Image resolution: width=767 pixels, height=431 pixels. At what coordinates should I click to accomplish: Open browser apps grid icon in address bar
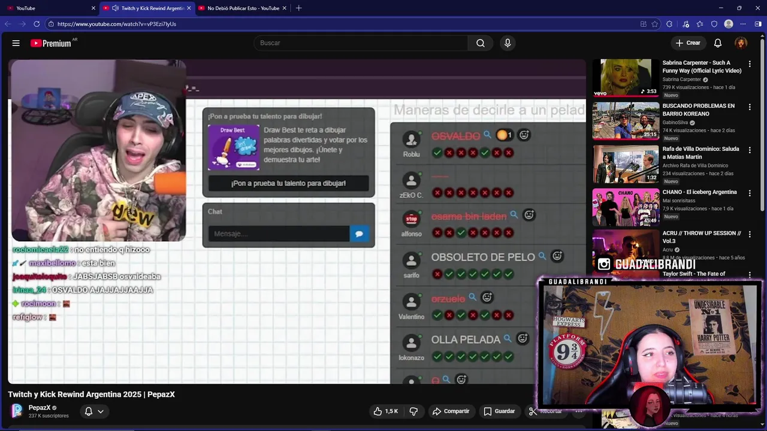click(x=644, y=24)
